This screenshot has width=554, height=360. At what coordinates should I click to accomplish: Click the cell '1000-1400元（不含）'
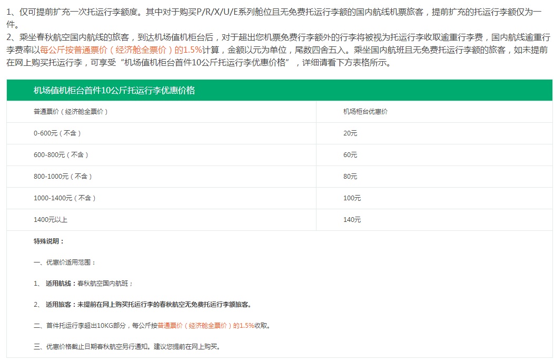(x=161, y=198)
